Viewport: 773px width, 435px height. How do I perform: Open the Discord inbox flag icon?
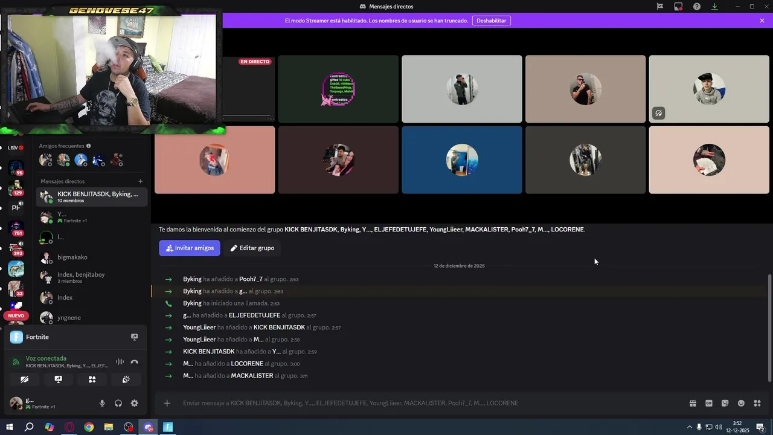(660, 7)
